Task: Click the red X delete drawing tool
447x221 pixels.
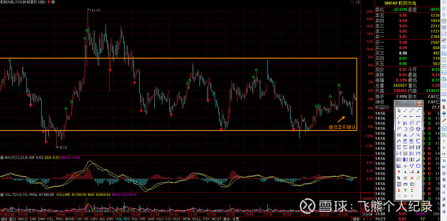Action: click(x=412, y=178)
